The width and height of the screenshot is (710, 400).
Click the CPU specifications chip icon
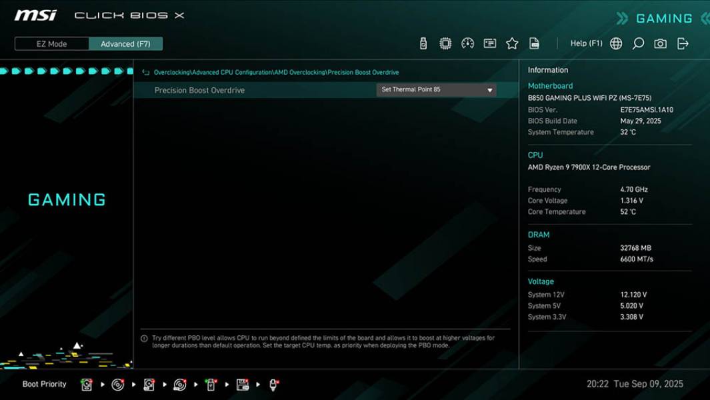pyautogui.click(x=445, y=43)
